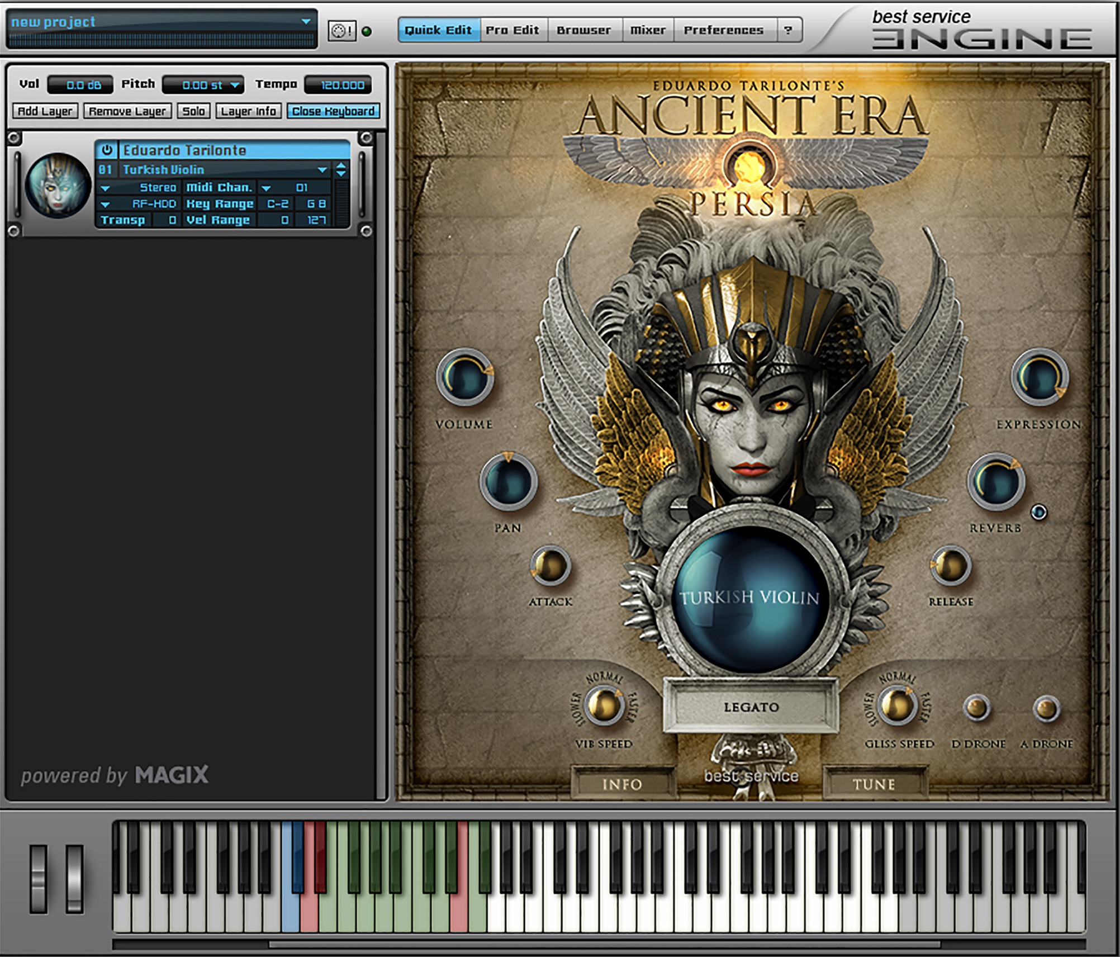The image size is (1120, 957).
Task: Click the Pan knob
Action: coord(508,481)
